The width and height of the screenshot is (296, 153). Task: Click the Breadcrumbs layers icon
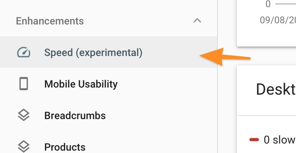tap(24, 115)
